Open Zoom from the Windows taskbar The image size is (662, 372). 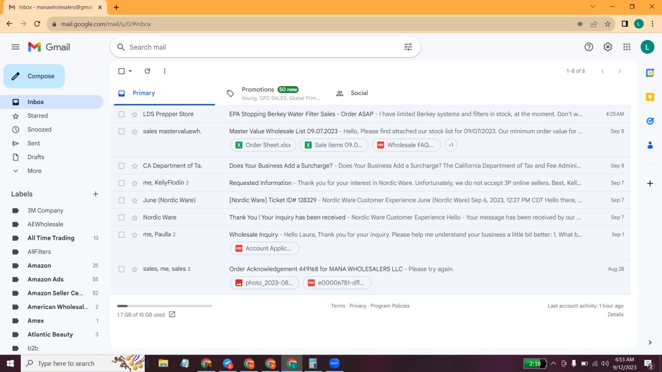334,363
